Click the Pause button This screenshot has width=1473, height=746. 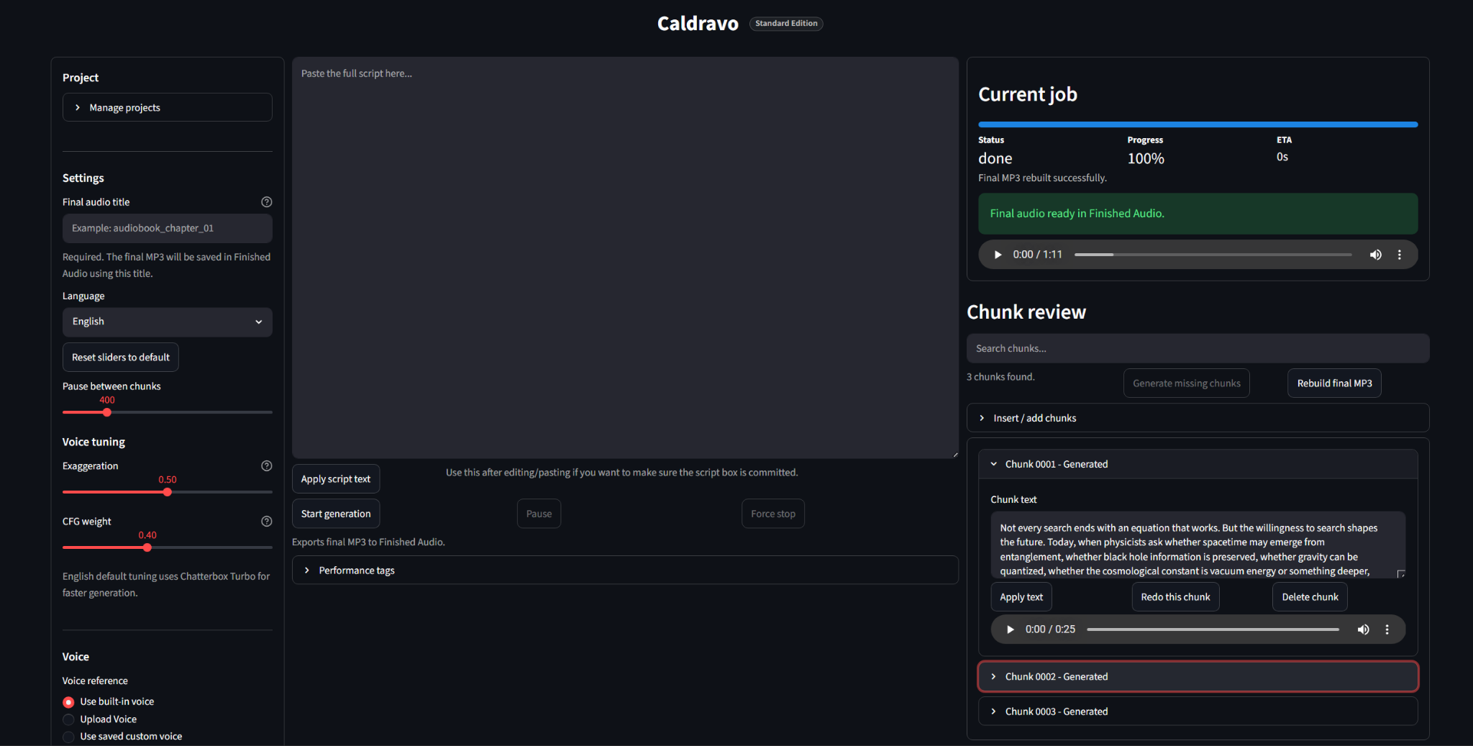pos(539,514)
